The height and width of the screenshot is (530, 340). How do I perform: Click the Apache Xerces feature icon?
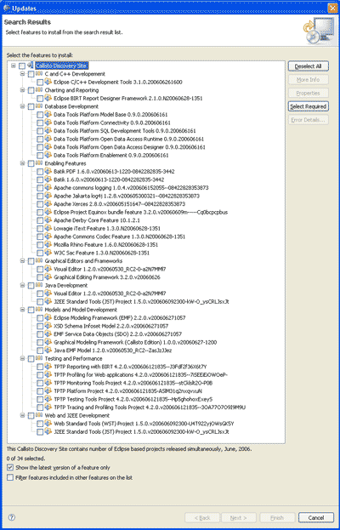coord(48,203)
